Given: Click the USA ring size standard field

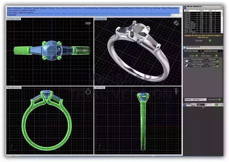Looking at the screenshot, I should coord(201,105).
